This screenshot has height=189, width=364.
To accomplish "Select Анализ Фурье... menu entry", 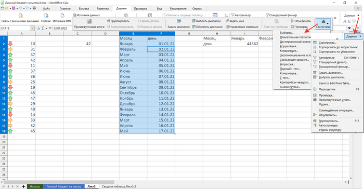I will click(290, 87).
